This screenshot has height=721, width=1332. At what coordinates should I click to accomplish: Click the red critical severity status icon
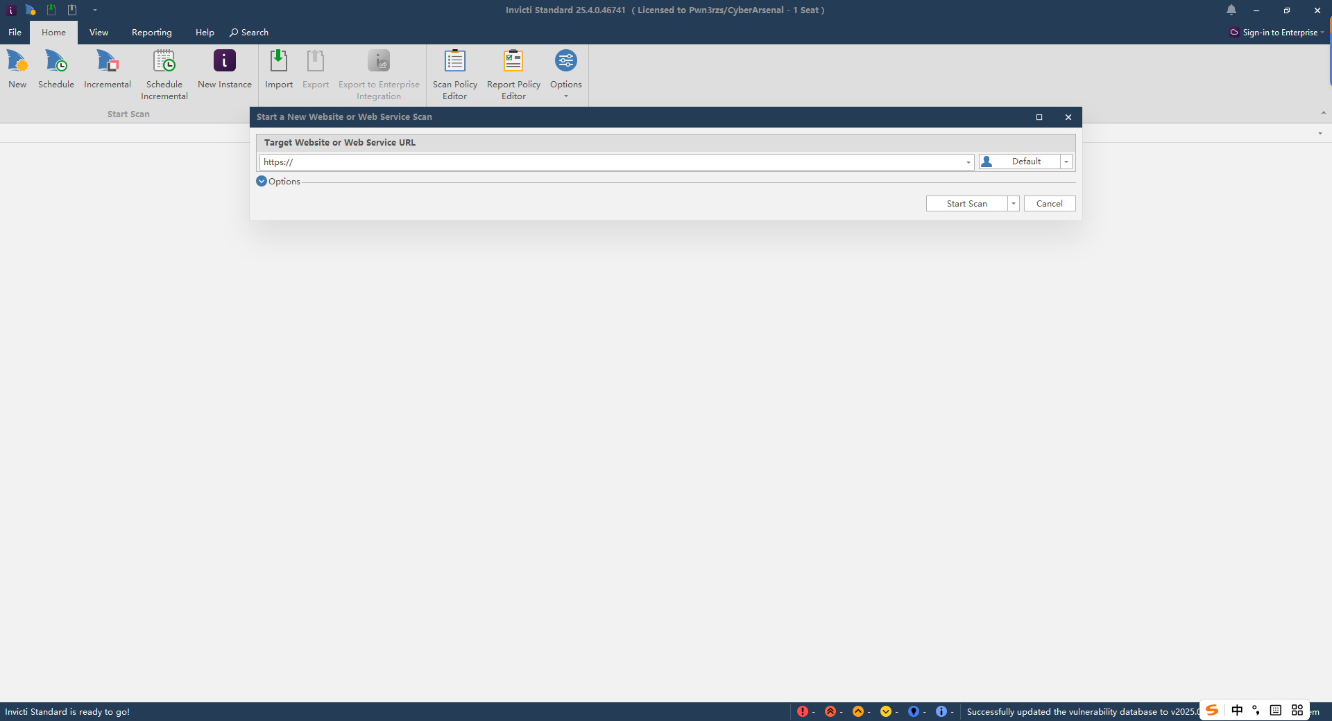[802, 711]
